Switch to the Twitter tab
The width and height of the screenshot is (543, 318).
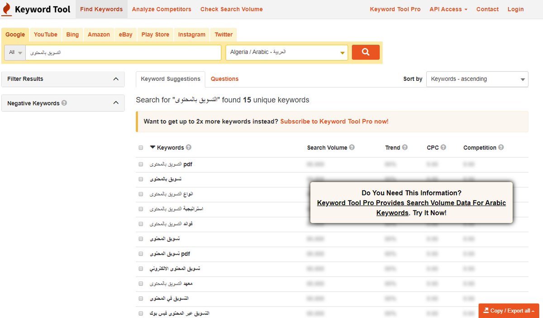[x=224, y=34]
